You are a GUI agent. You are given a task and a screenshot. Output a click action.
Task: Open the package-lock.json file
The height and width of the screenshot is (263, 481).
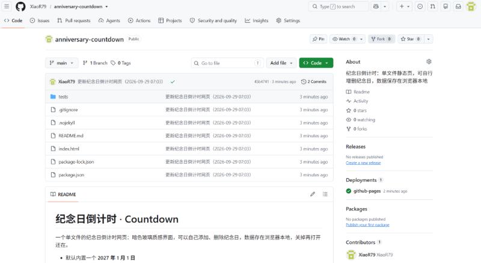click(76, 162)
